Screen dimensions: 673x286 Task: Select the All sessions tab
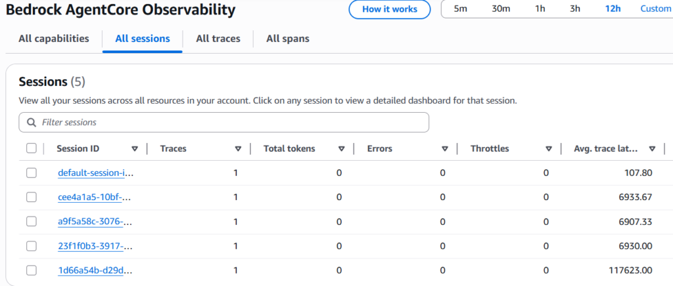[x=143, y=39]
